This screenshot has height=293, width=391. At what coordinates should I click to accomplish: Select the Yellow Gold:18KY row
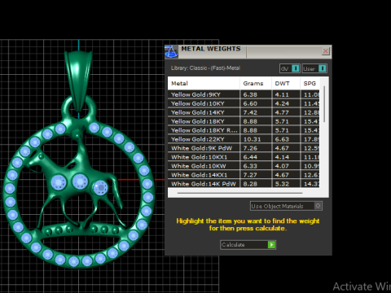[244, 121]
